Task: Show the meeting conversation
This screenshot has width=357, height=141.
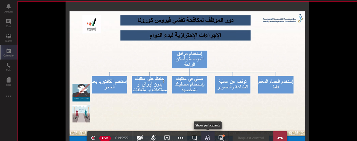Action: (194, 138)
